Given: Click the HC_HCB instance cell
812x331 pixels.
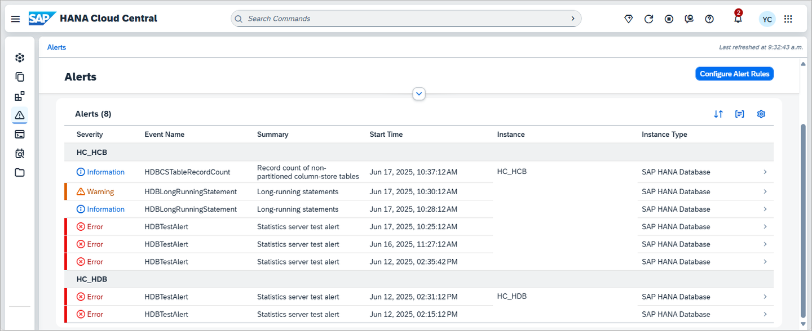Looking at the screenshot, I should pos(512,172).
